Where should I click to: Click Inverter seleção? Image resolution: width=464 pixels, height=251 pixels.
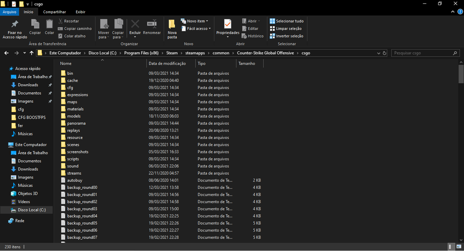286,36
